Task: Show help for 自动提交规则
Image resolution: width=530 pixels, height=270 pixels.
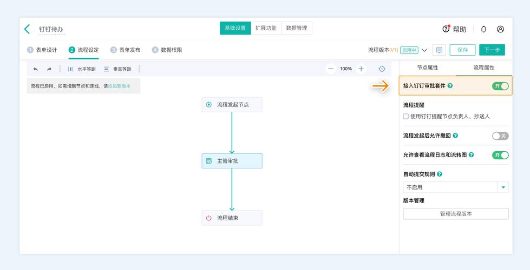Action: pos(440,174)
